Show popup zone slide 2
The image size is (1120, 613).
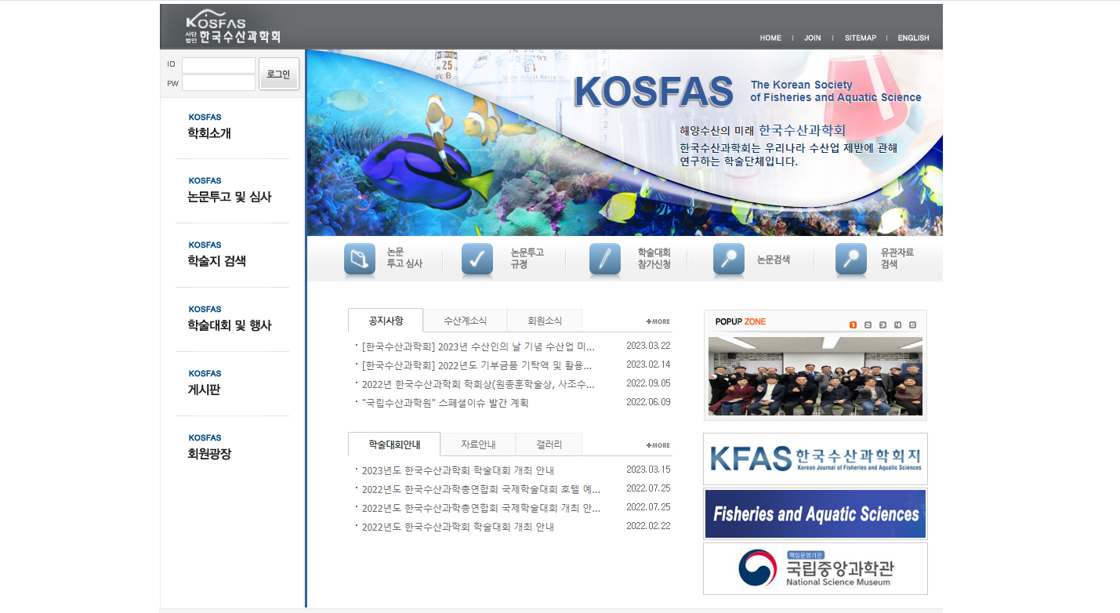tap(868, 325)
